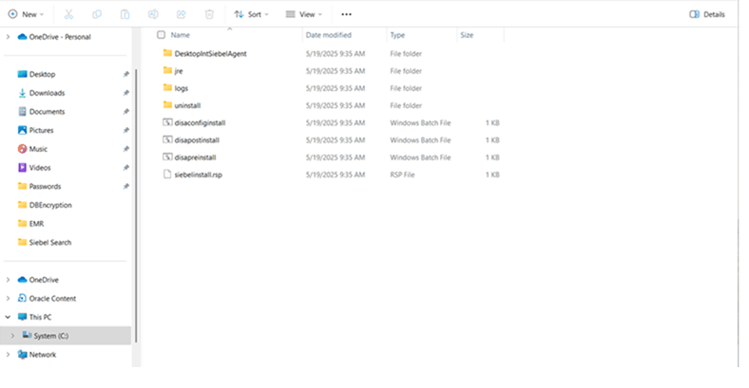
Task: Sort by the Type column header
Action: pyautogui.click(x=397, y=35)
